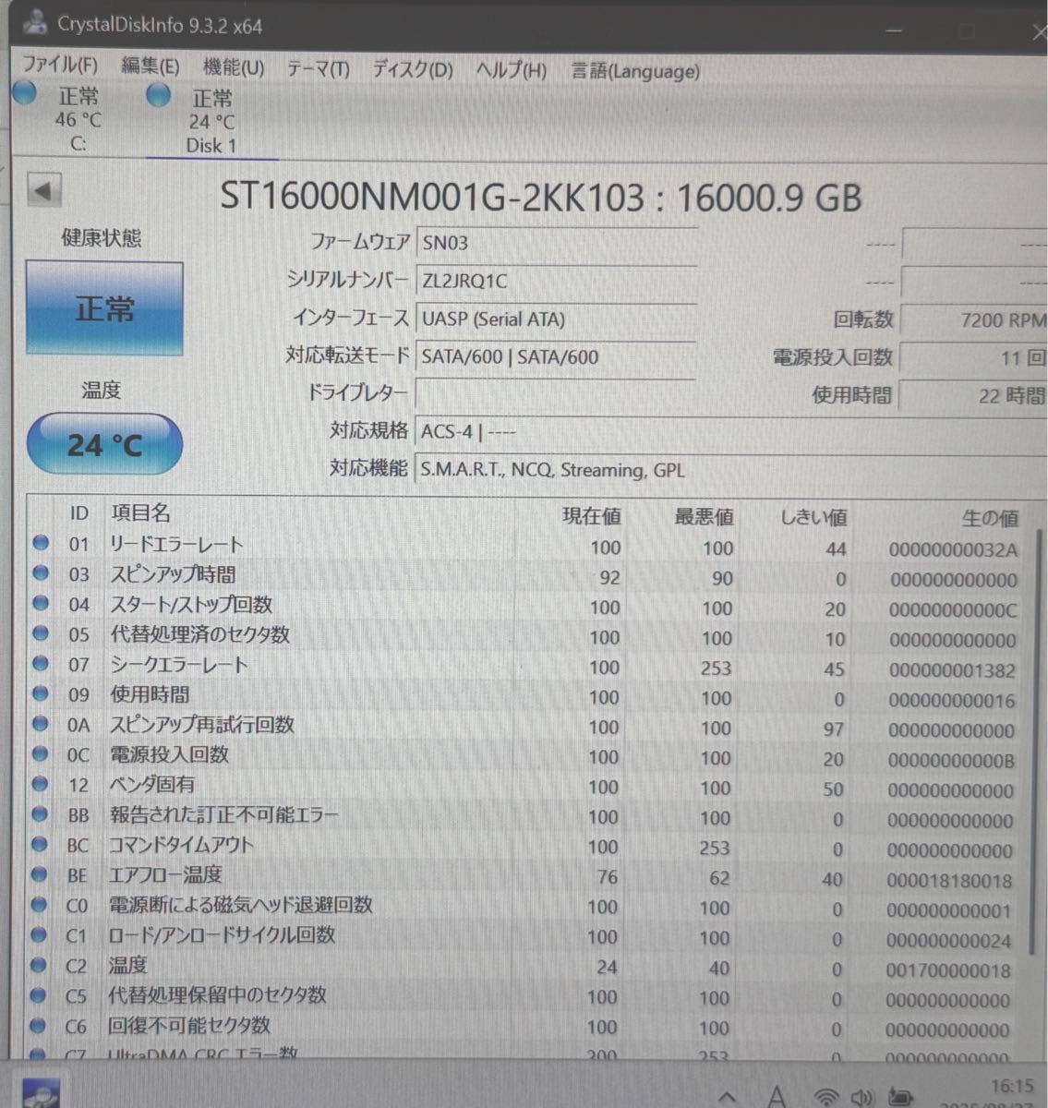Screen dimensions: 1048x1108
Task: Click the status orb for シークエラーレート row
Action: pyautogui.click(x=41, y=663)
